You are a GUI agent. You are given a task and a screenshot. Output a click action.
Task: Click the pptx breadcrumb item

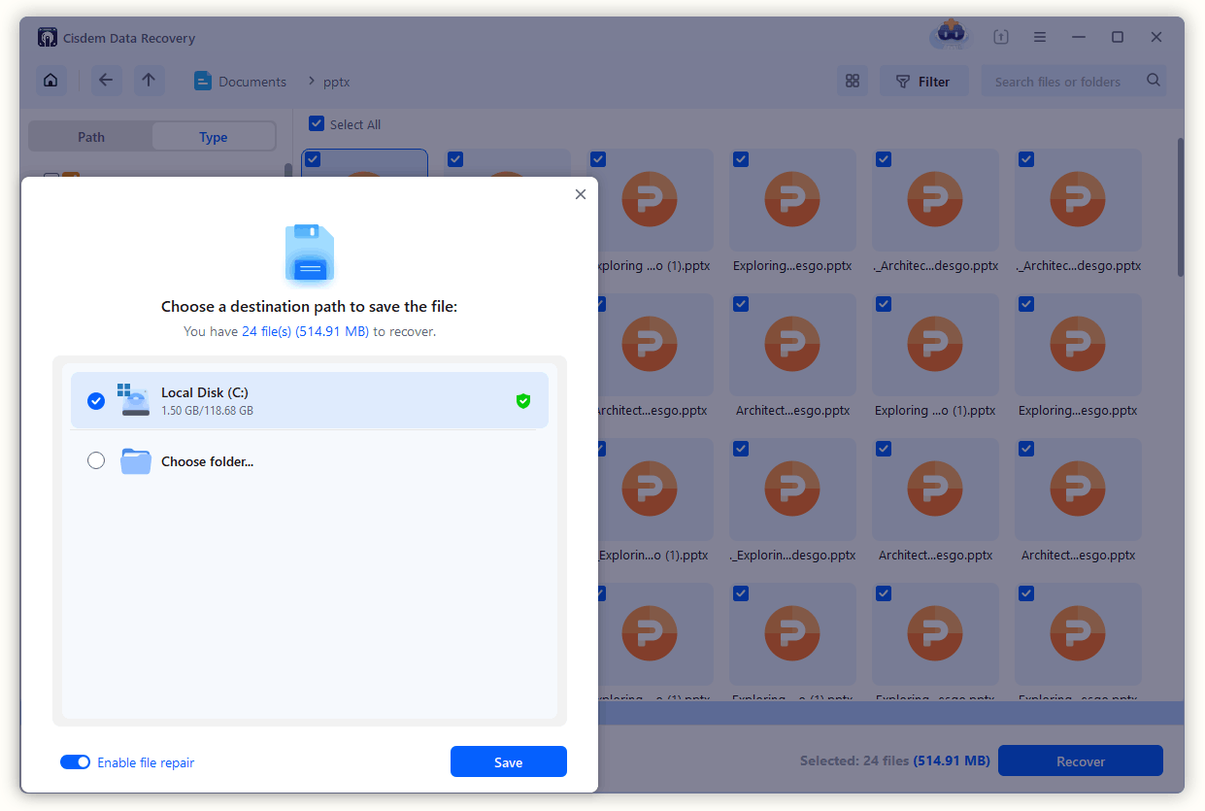point(337,82)
